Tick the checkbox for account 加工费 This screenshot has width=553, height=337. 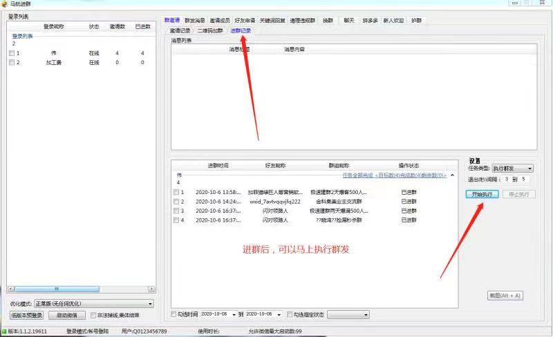12,62
